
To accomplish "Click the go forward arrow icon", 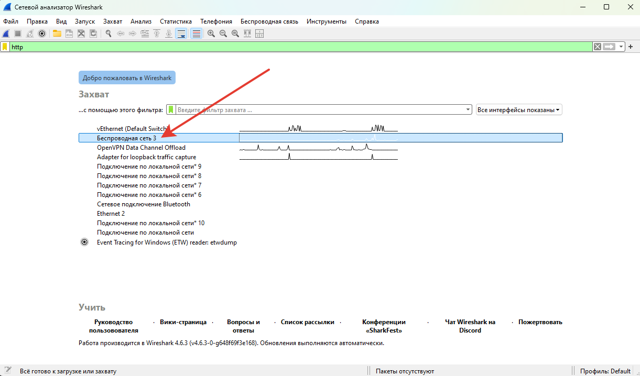I will pos(133,34).
